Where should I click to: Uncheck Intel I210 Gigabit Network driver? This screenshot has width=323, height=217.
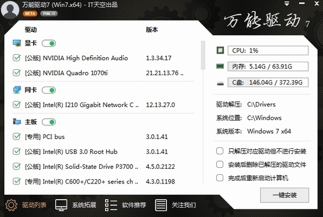click(16, 104)
